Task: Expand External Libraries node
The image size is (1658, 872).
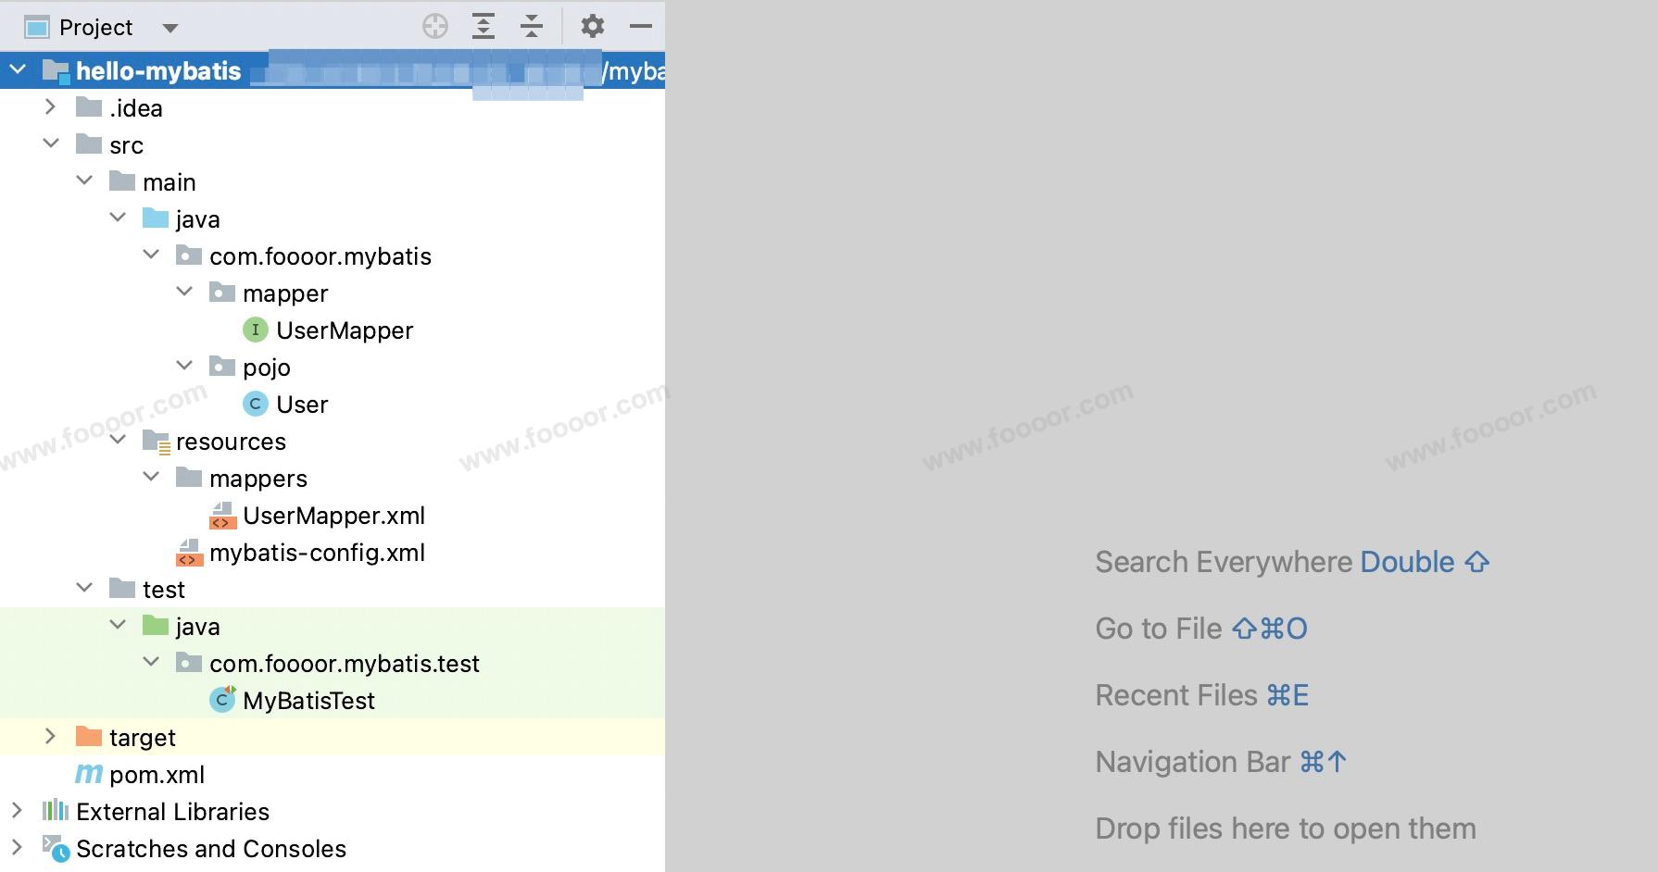Action: click(17, 811)
